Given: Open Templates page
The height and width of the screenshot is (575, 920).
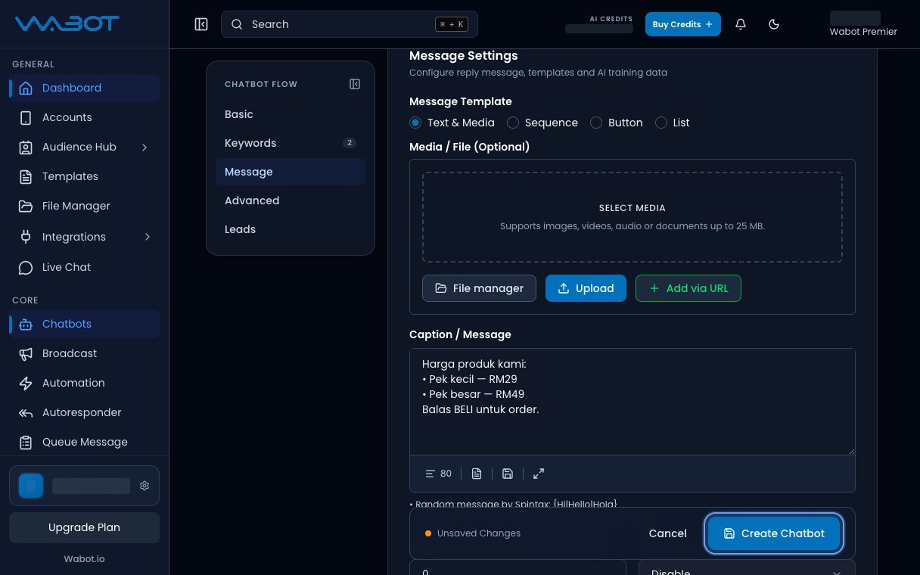Looking at the screenshot, I should 84,176.
